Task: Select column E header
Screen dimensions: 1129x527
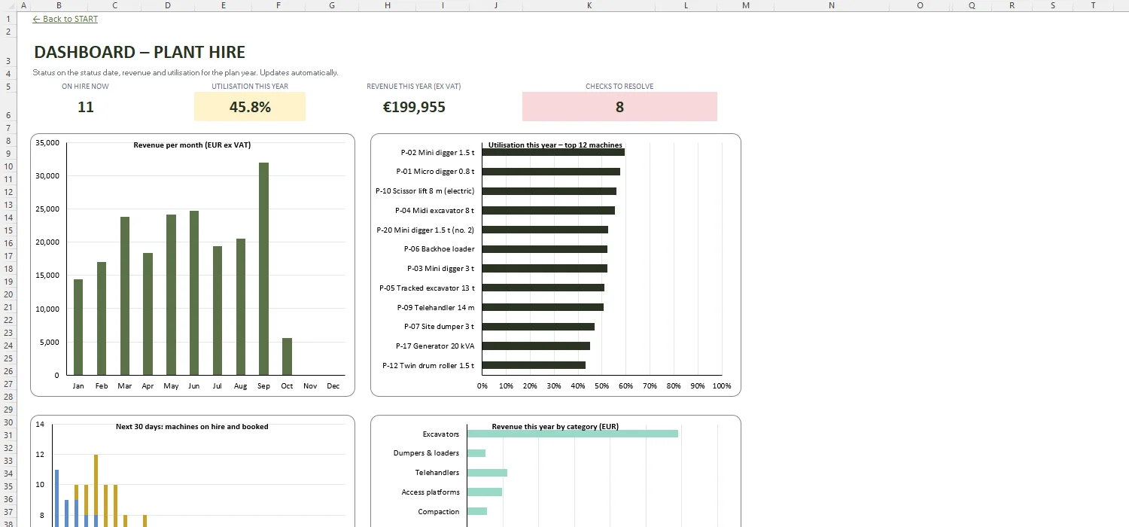Action: click(224, 5)
